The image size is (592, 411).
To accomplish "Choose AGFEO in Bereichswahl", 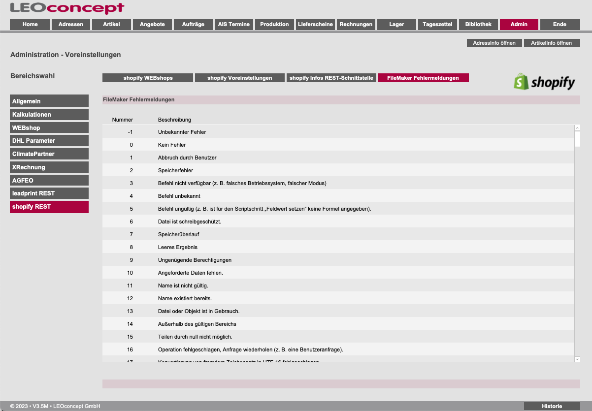I will coord(49,180).
